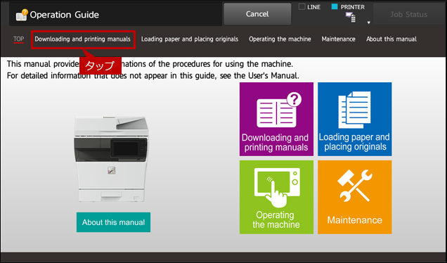Click the teal About this manual button

(113, 222)
